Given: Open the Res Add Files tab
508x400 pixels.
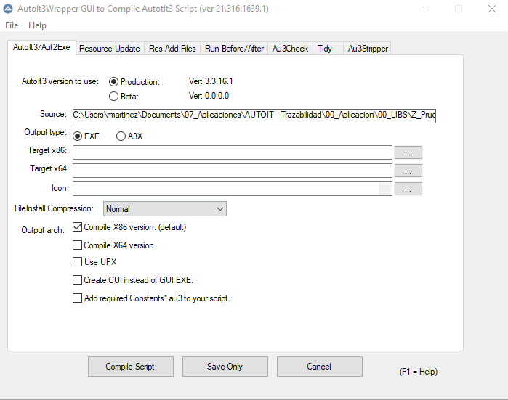Looking at the screenshot, I should pyautogui.click(x=172, y=49).
